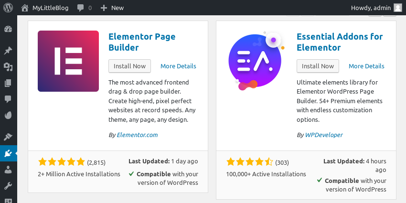This screenshot has height=203, width=406.
Task: Open the WPDeveloper author link
Action: 324,135
